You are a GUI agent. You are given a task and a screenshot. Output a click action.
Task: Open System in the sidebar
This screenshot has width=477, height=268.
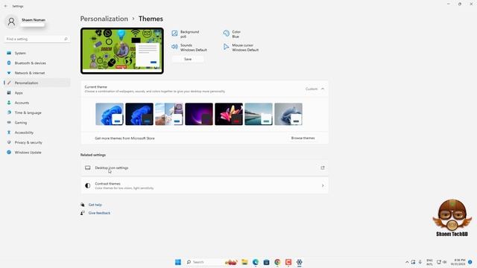37,53
